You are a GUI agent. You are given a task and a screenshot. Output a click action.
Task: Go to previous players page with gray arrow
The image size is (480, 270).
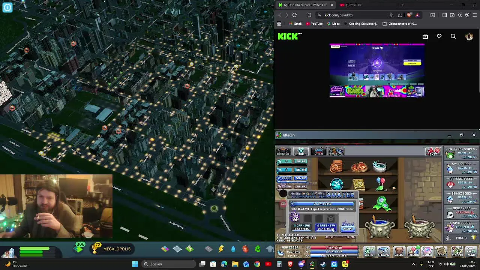coord(448,238)
